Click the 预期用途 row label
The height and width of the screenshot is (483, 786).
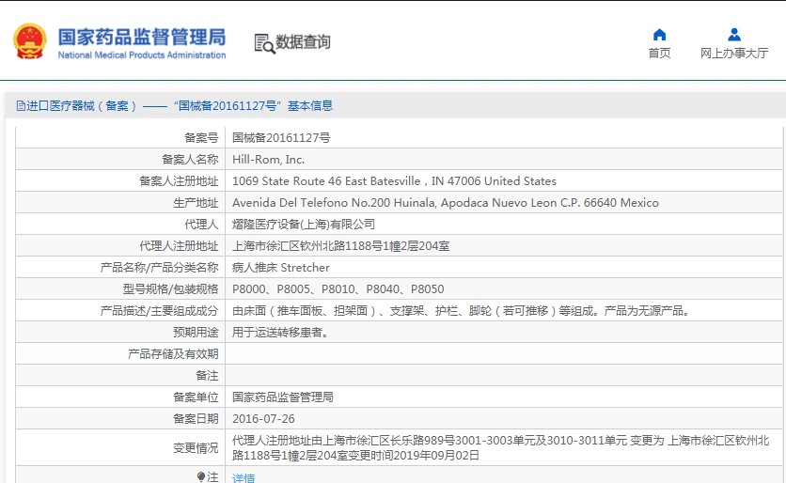[x=196, y=333]
